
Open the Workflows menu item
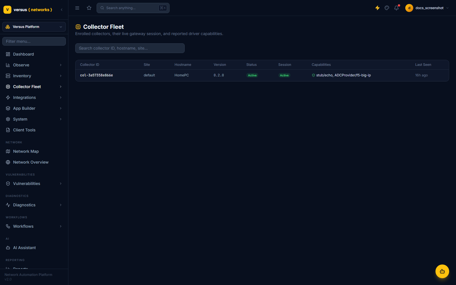point(34,226)
